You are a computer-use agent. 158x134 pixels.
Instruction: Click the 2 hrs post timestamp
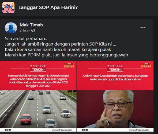pos(24,30)
